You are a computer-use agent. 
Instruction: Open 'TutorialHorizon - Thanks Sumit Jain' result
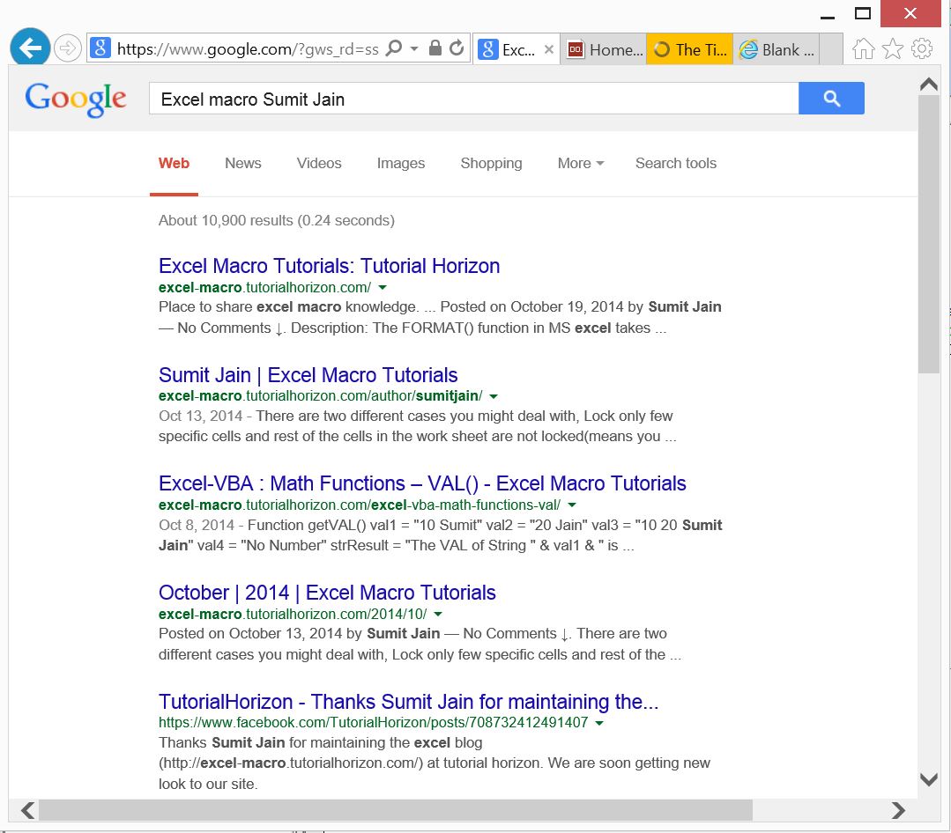(408, 702)
